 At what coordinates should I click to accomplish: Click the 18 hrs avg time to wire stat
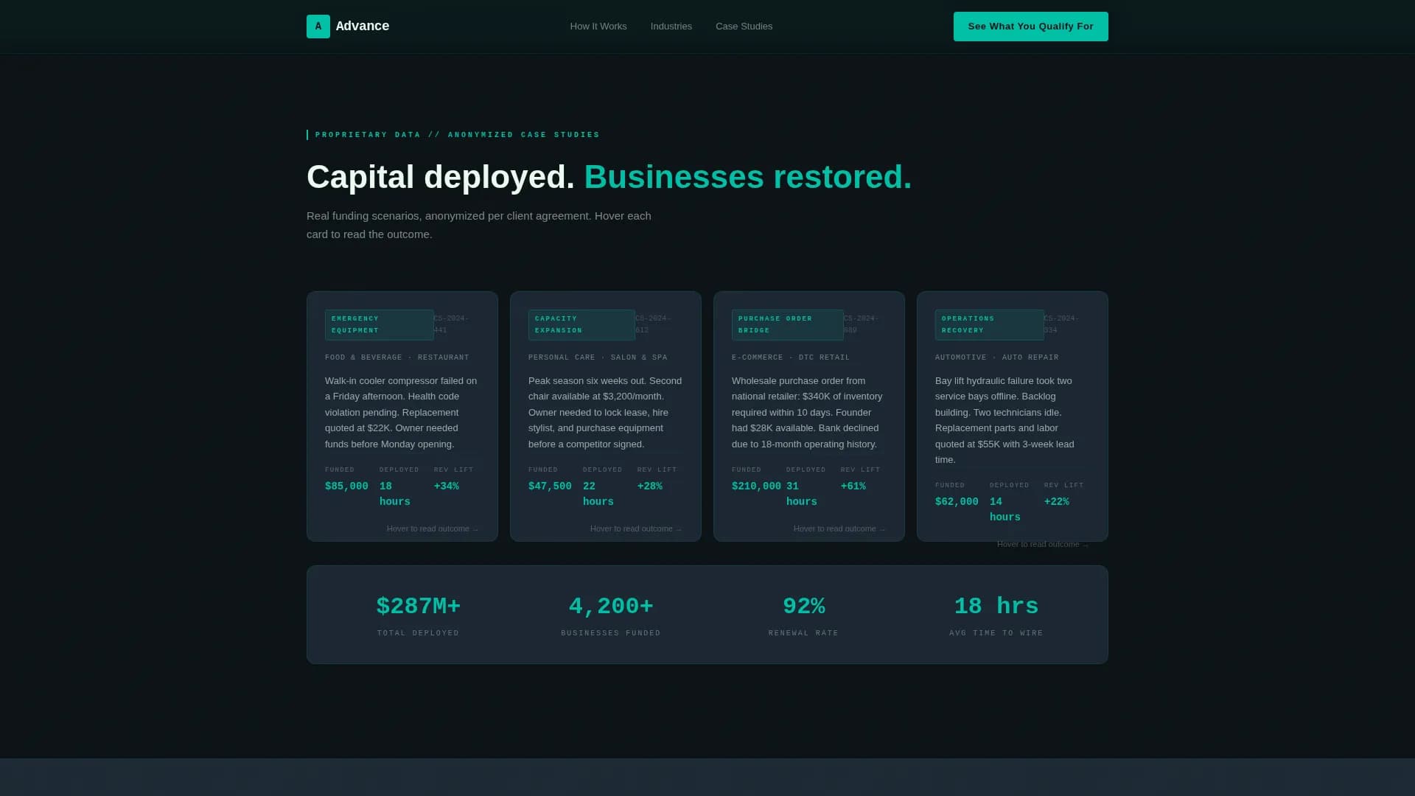tap(996, 605)
